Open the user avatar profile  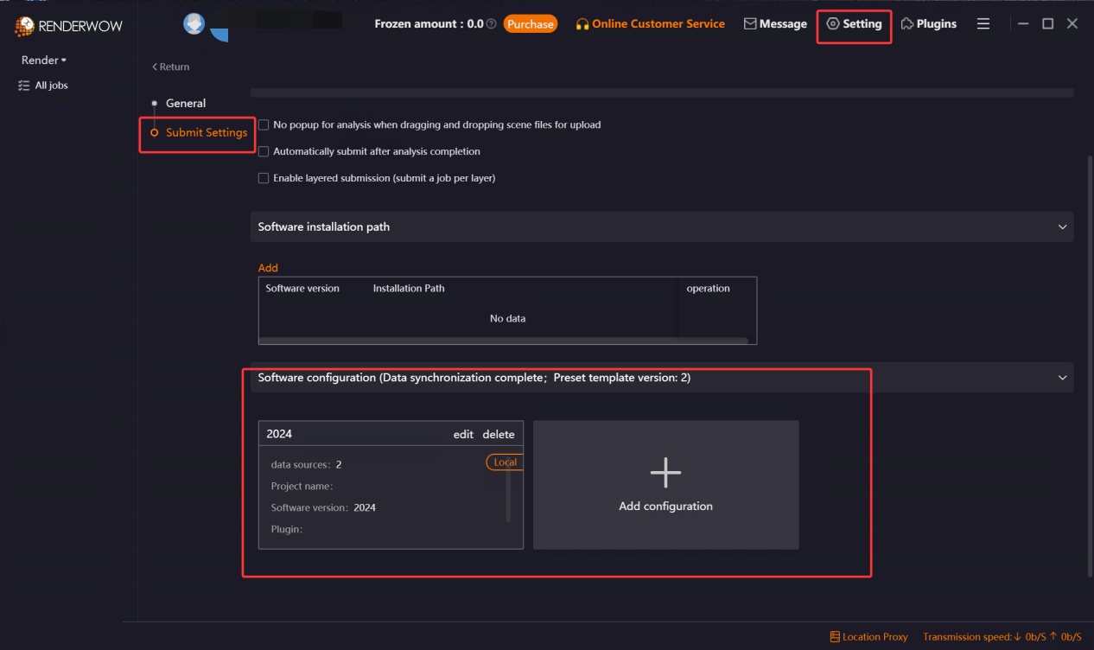194,23
